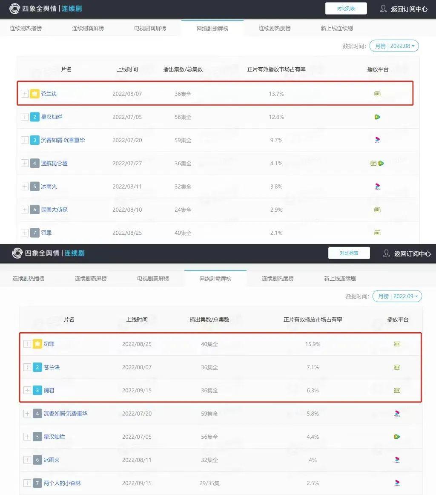The height and width of the screenshot is (495, 436).
Task: Click rank 6 badge beside 民国大侦探
Action: tap(35, 210)
